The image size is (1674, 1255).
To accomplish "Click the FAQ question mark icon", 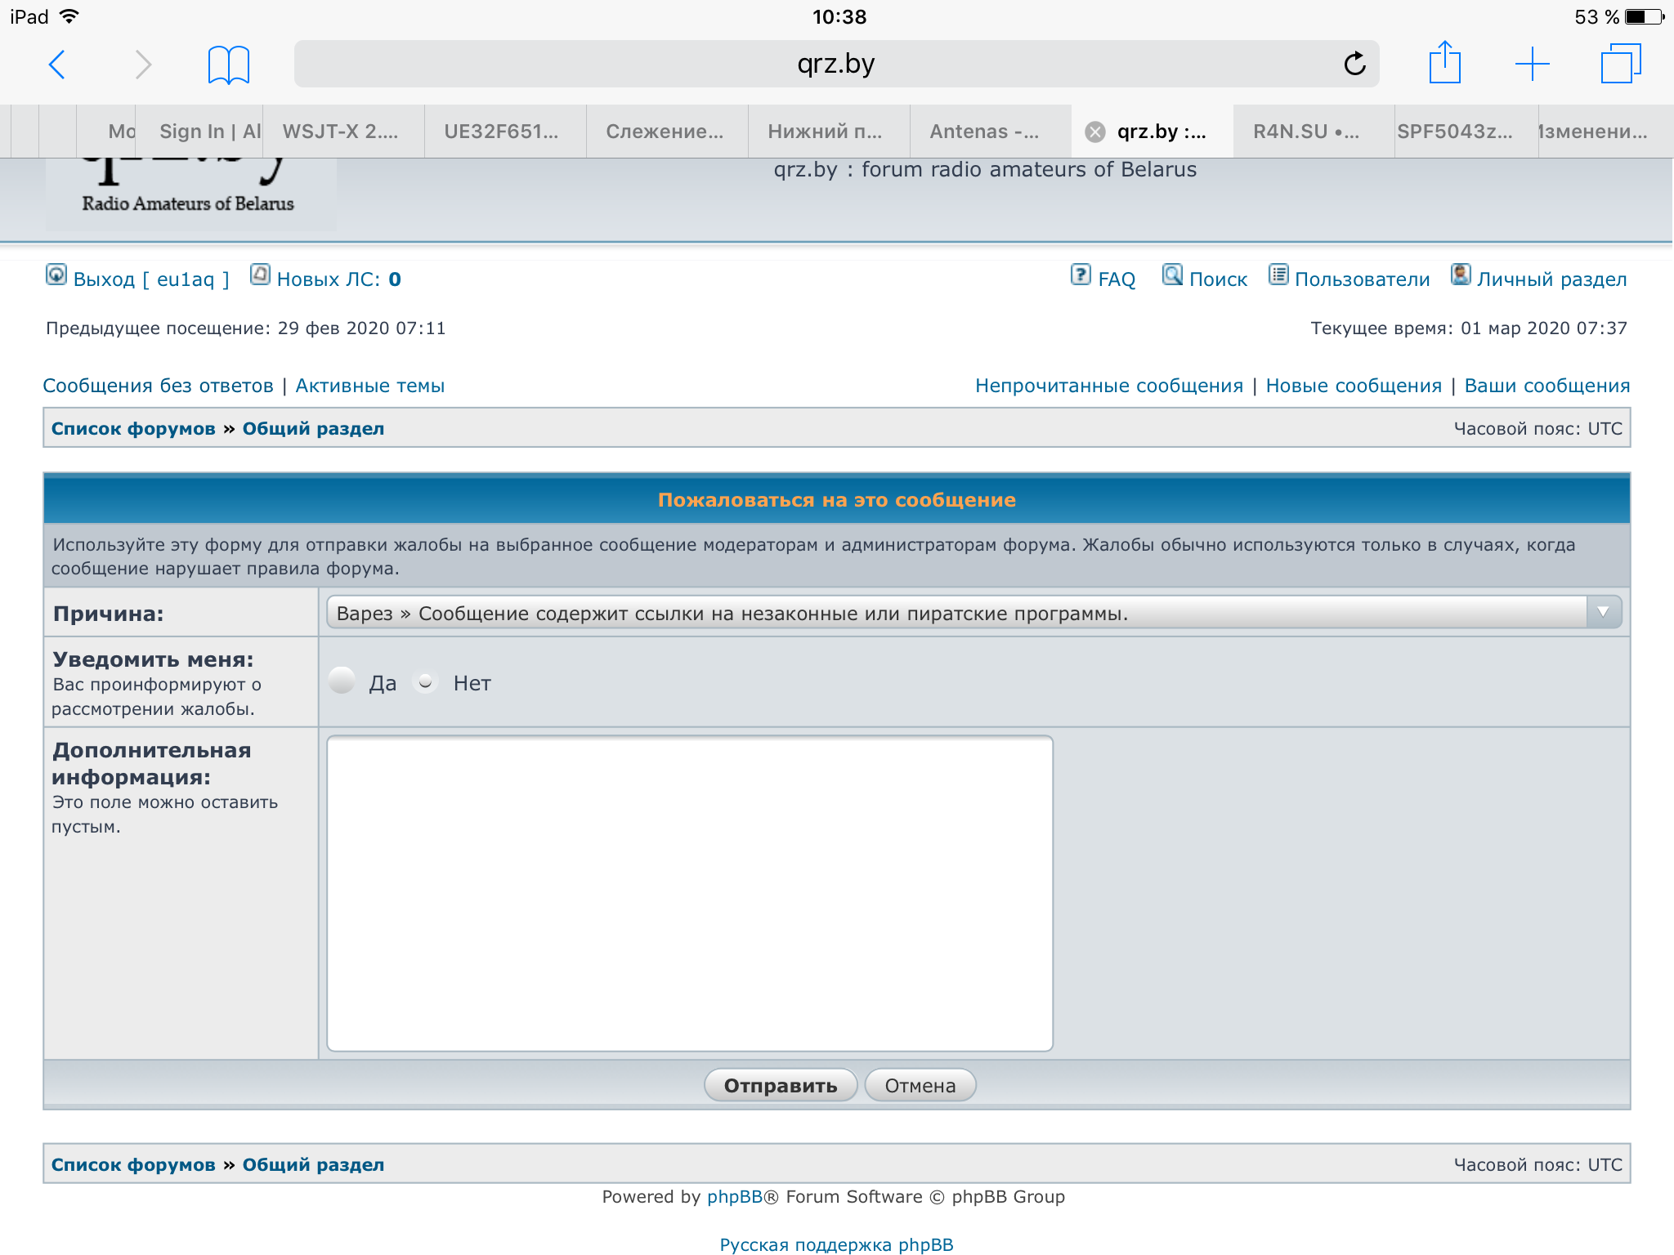I will [1081, 275].
